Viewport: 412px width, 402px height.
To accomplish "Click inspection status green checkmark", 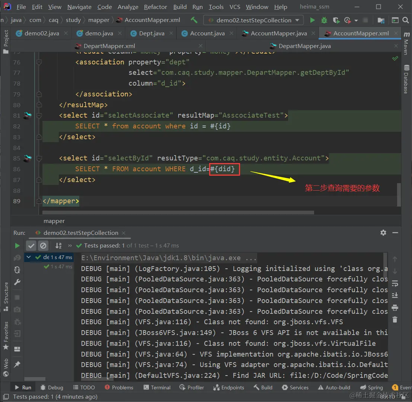I will pos(395,58).
